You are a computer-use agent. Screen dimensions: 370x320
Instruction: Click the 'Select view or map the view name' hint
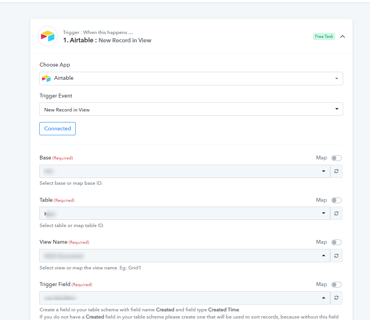pos(90,268)
